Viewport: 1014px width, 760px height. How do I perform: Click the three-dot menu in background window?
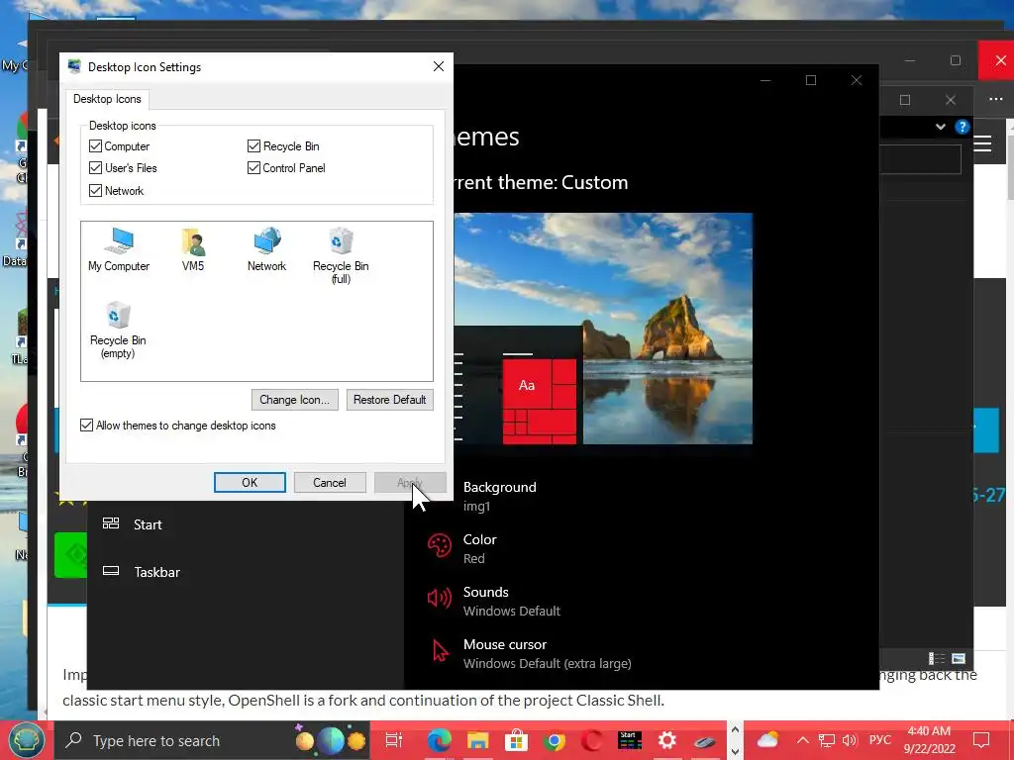click(996, 99)
